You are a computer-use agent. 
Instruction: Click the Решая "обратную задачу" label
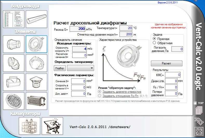[117, 88]
